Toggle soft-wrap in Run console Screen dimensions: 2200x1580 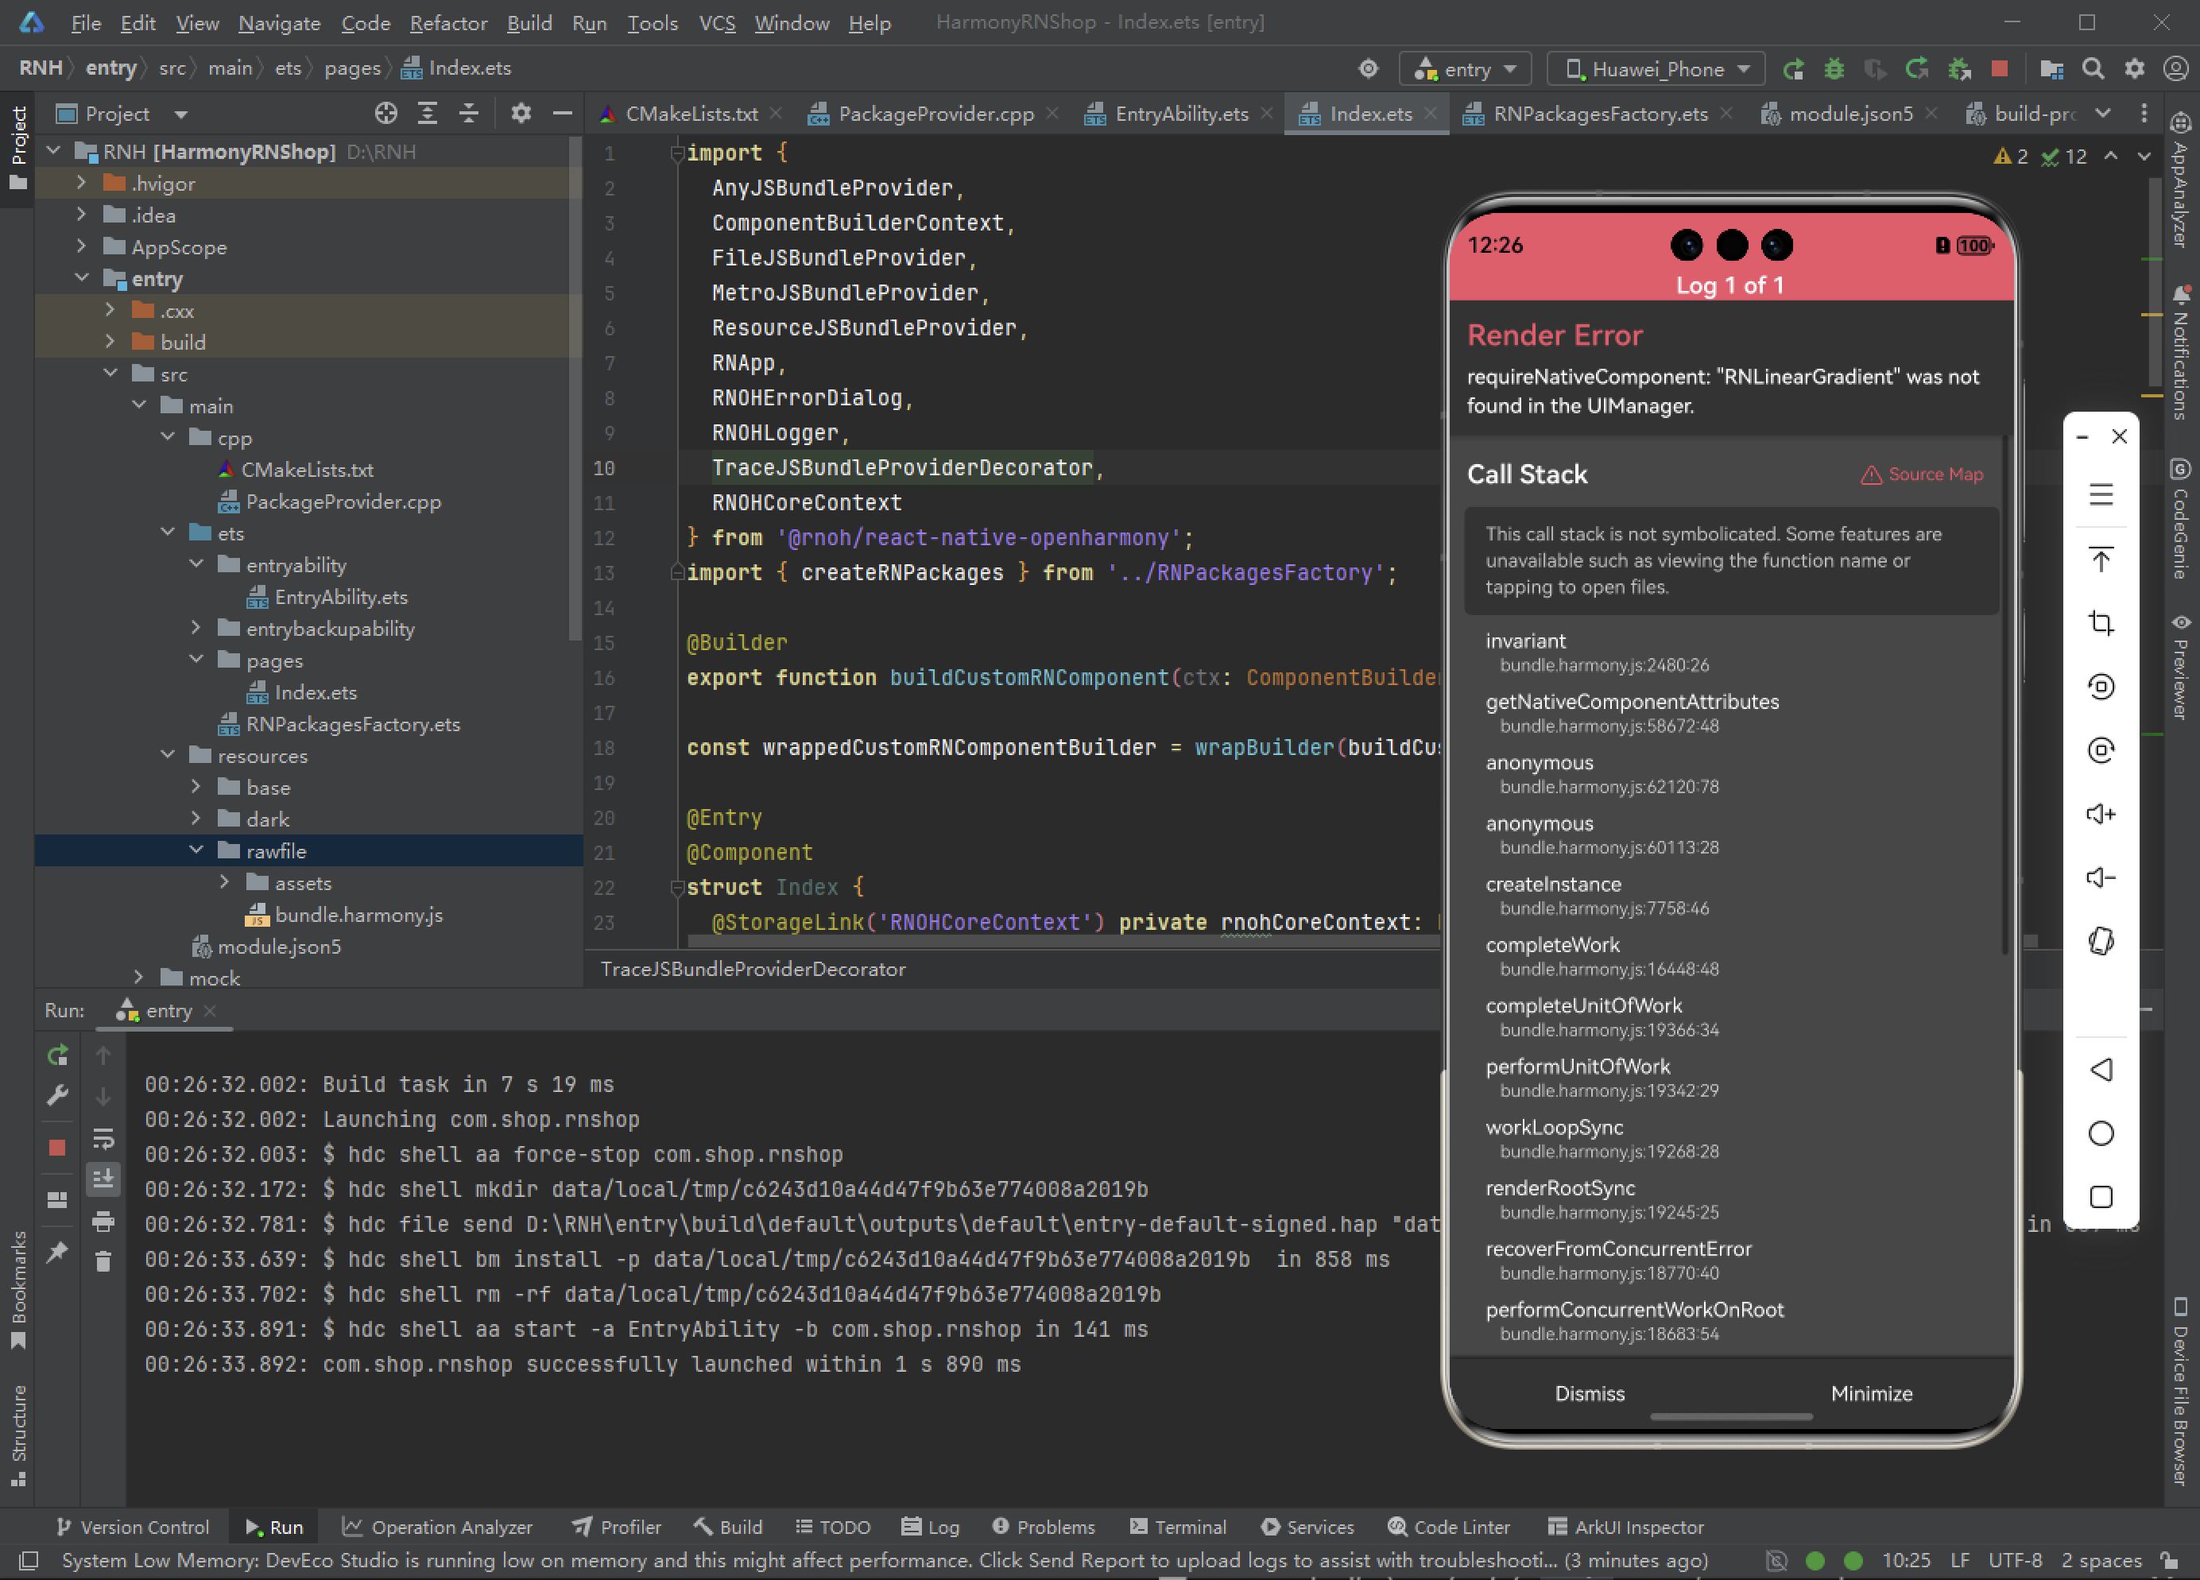tap(103, 1139)
